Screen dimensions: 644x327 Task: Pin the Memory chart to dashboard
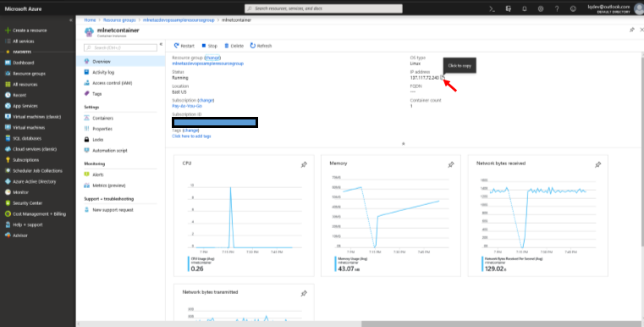pos(451,164)
